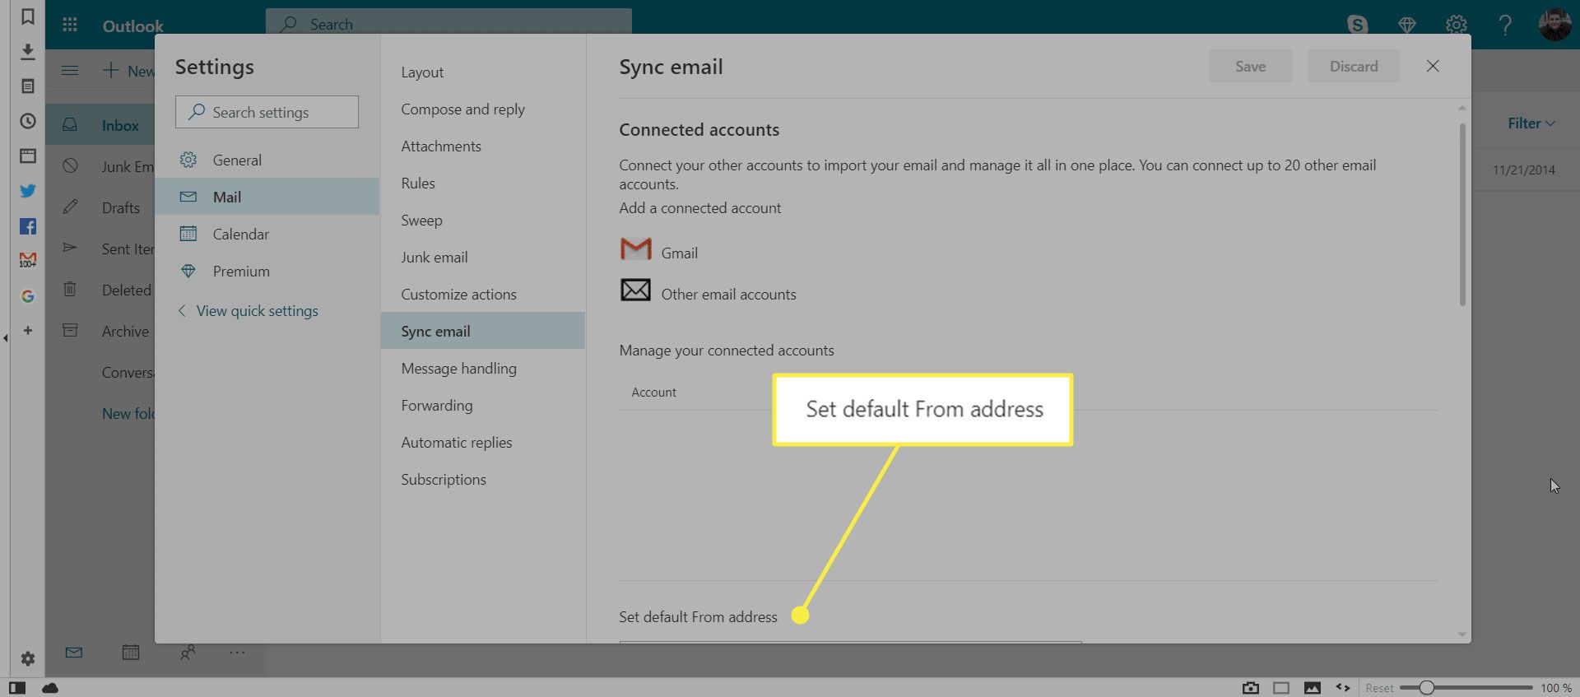This screenshot has width=1580, height=697.
Task: Add Other email accounts
Action: (x=728, y=295)
